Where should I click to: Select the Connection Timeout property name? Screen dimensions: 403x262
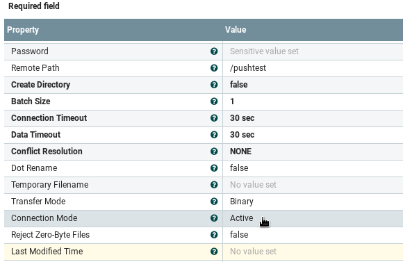point(49,118)
